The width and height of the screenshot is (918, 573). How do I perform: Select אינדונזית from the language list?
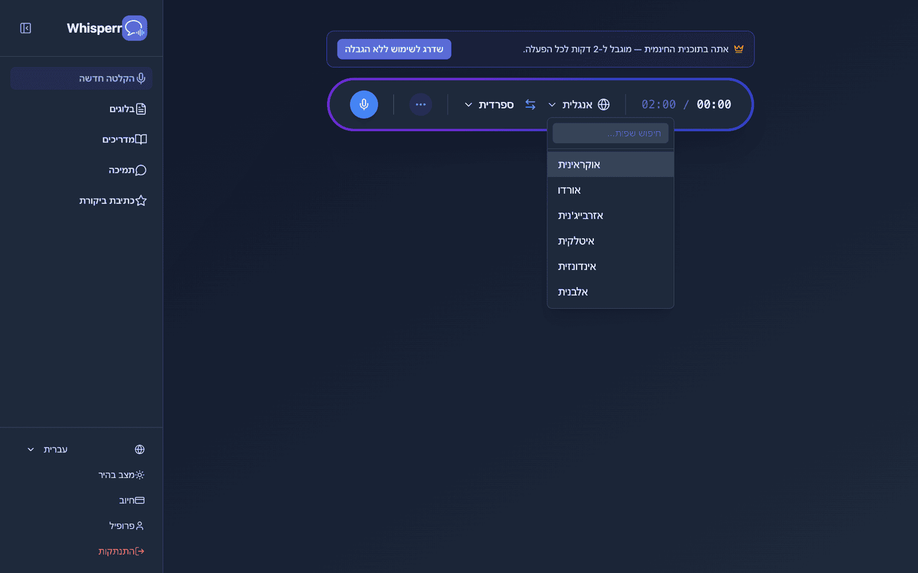click(x=610, y=266)
